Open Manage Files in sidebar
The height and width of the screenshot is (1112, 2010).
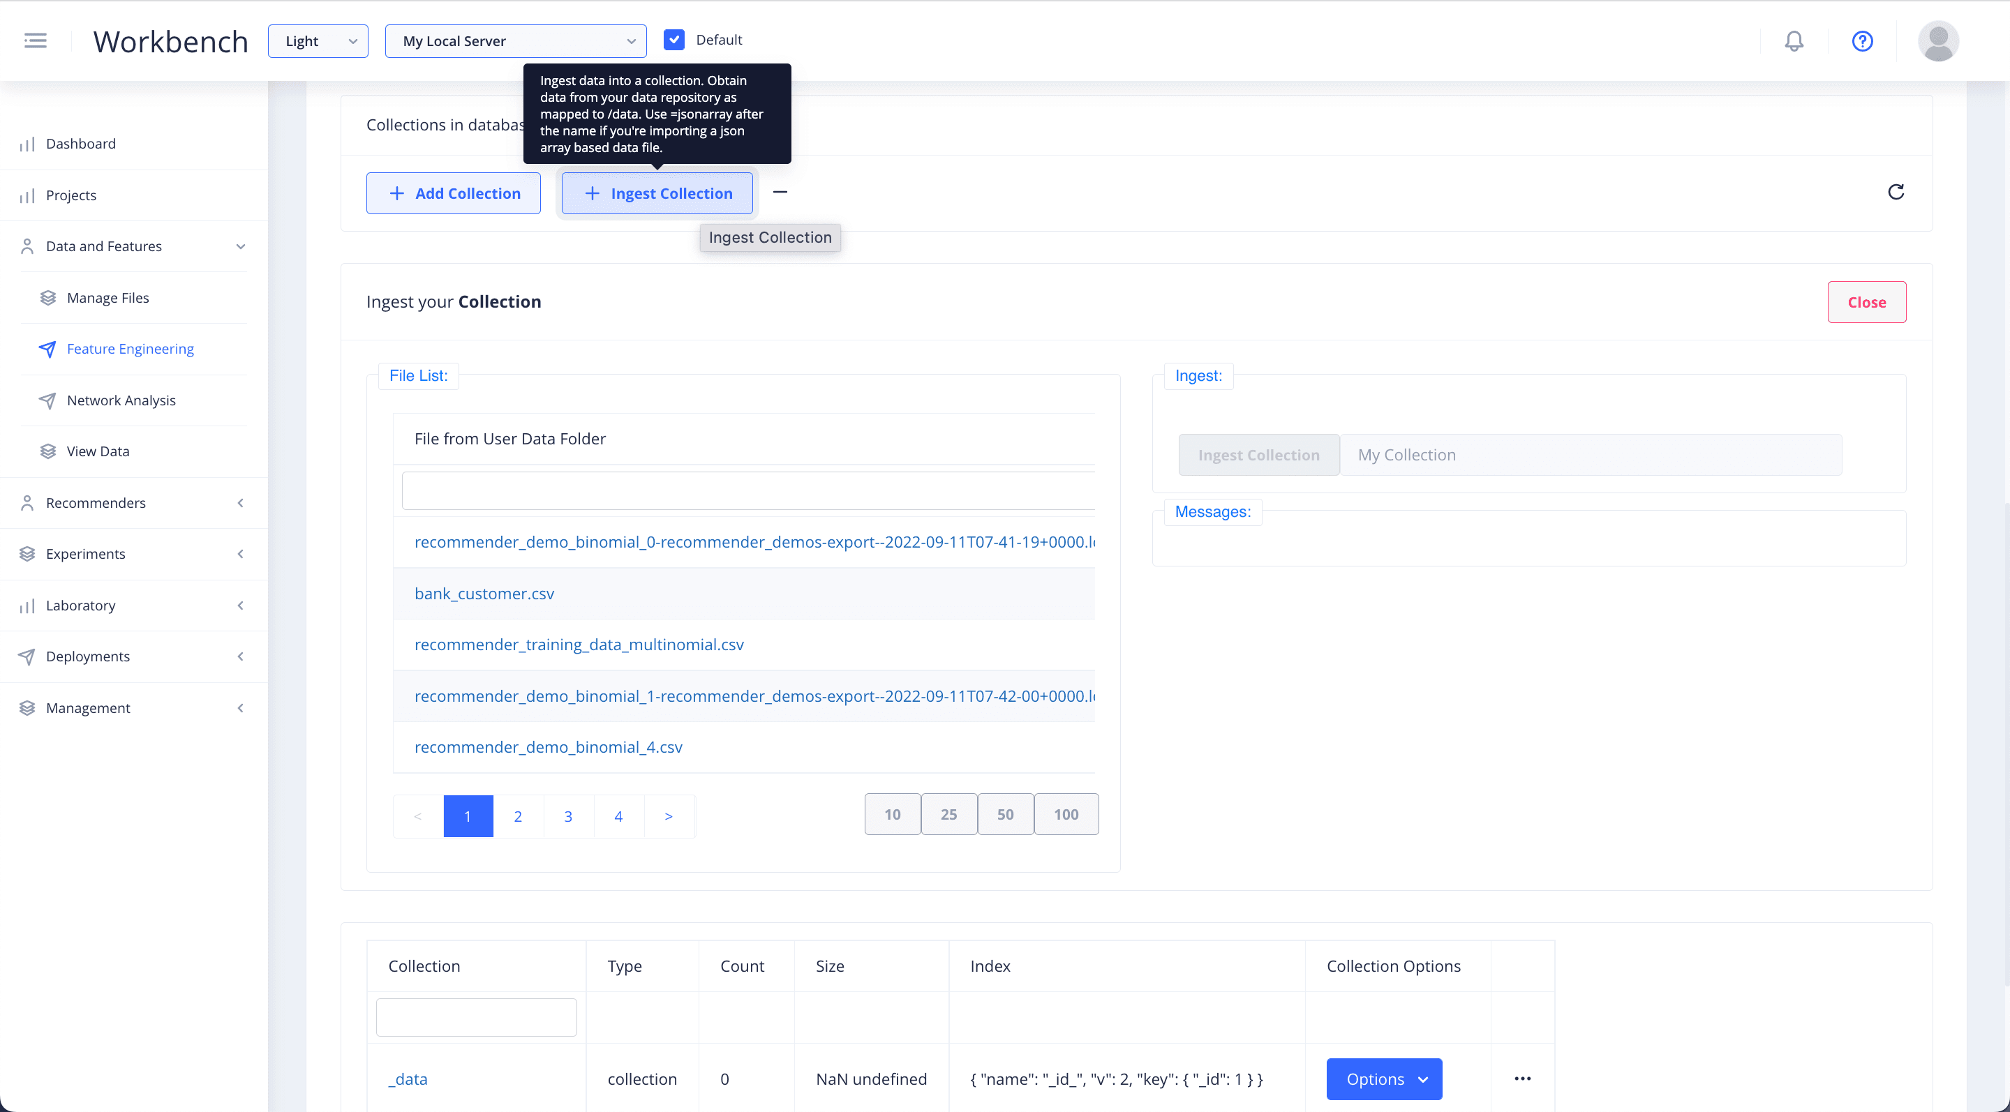(107, 298)
